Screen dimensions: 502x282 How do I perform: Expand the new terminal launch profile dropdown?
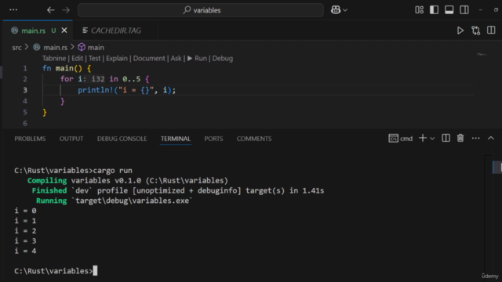[432, 139]
